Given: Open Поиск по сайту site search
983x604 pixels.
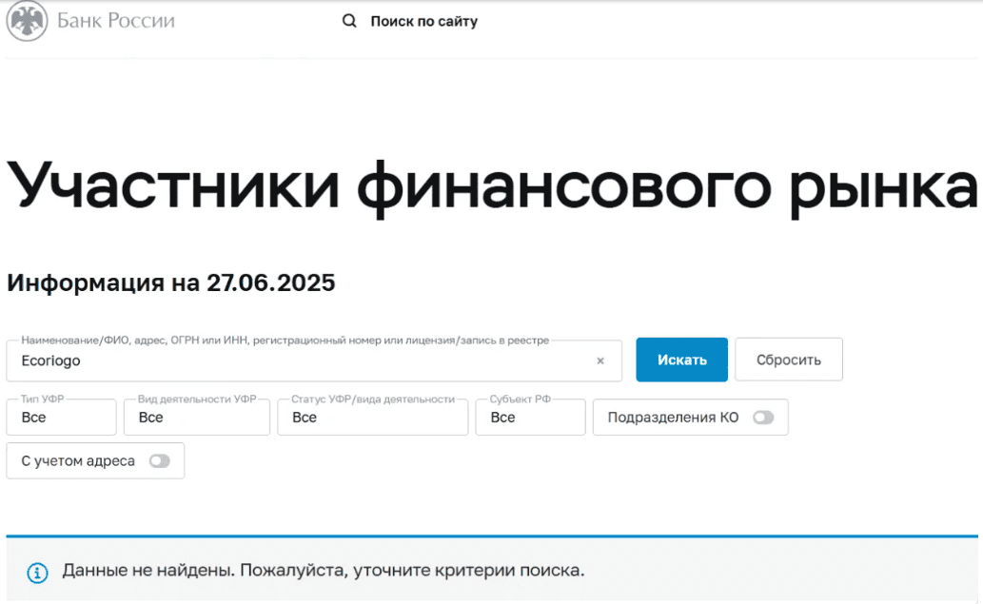Looking at the screenshot, I should tap(423, 21).
